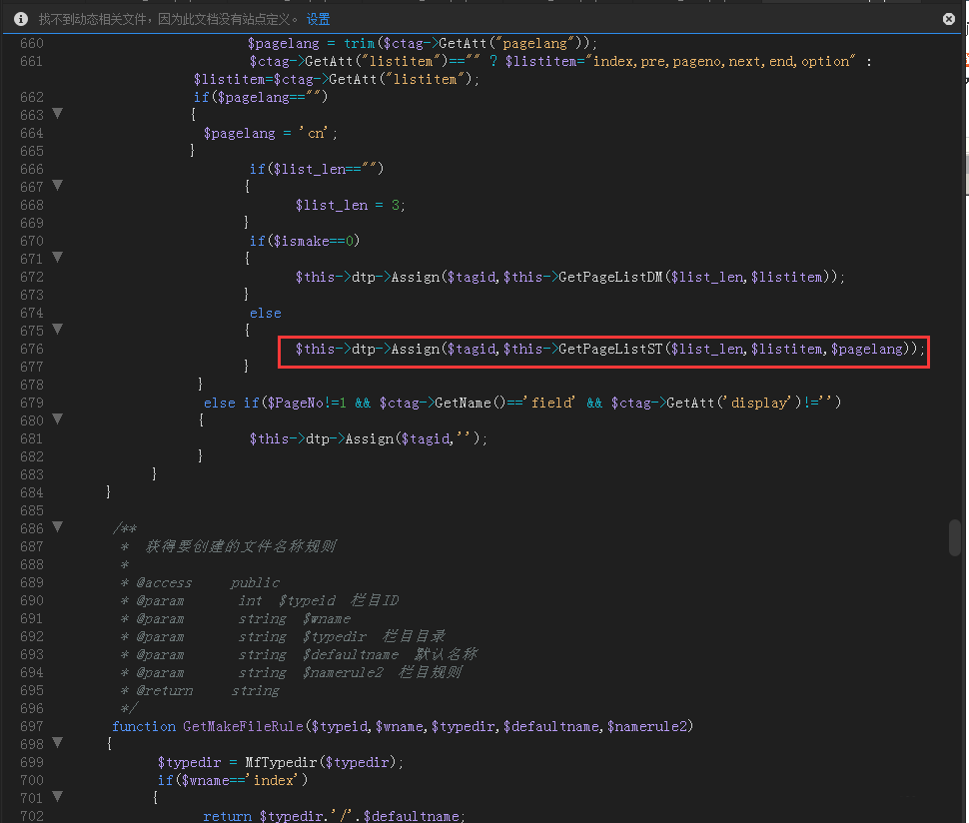Click line number 676 in the gutter
The width and height of the screenshot is (969, 823).
click(x=32, y=349)
